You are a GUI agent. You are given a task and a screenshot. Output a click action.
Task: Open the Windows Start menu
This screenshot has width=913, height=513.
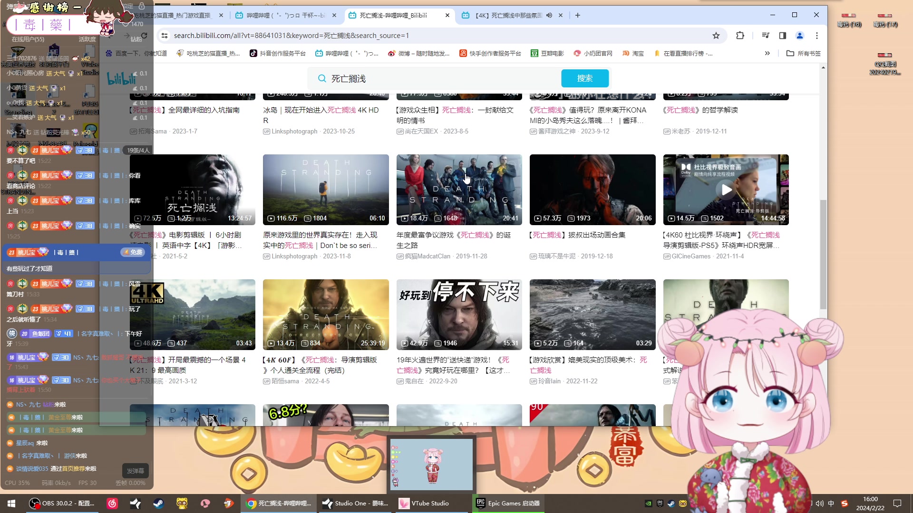click(x=11, y=503)
